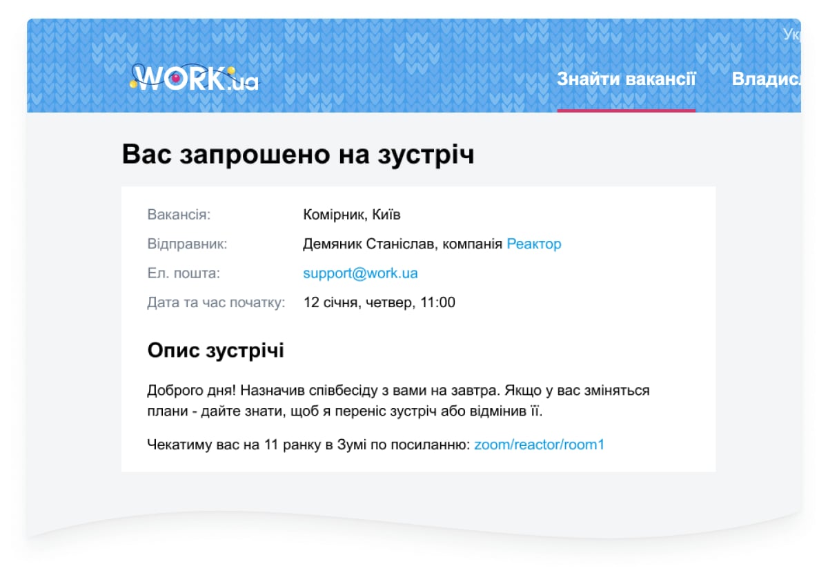Click the Work.ua logo
The width and height of the screenshot is (828, 573).
[195, 79]
